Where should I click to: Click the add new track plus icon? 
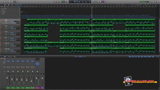(2, 7)
